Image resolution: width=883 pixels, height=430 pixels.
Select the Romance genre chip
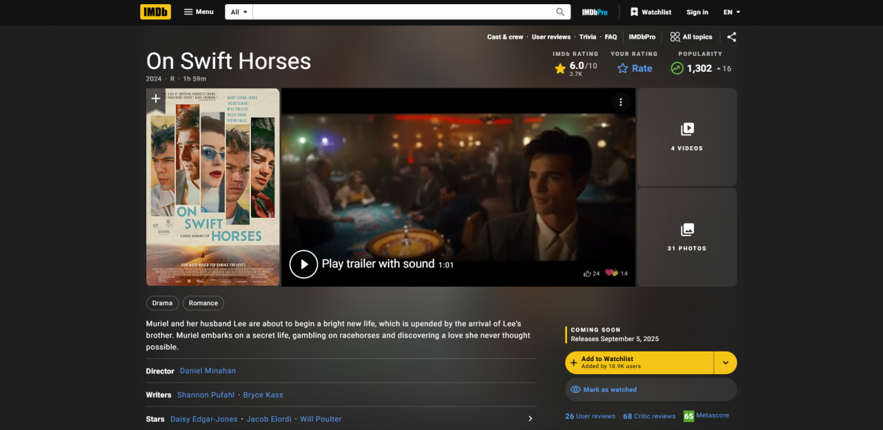point(204,303)
